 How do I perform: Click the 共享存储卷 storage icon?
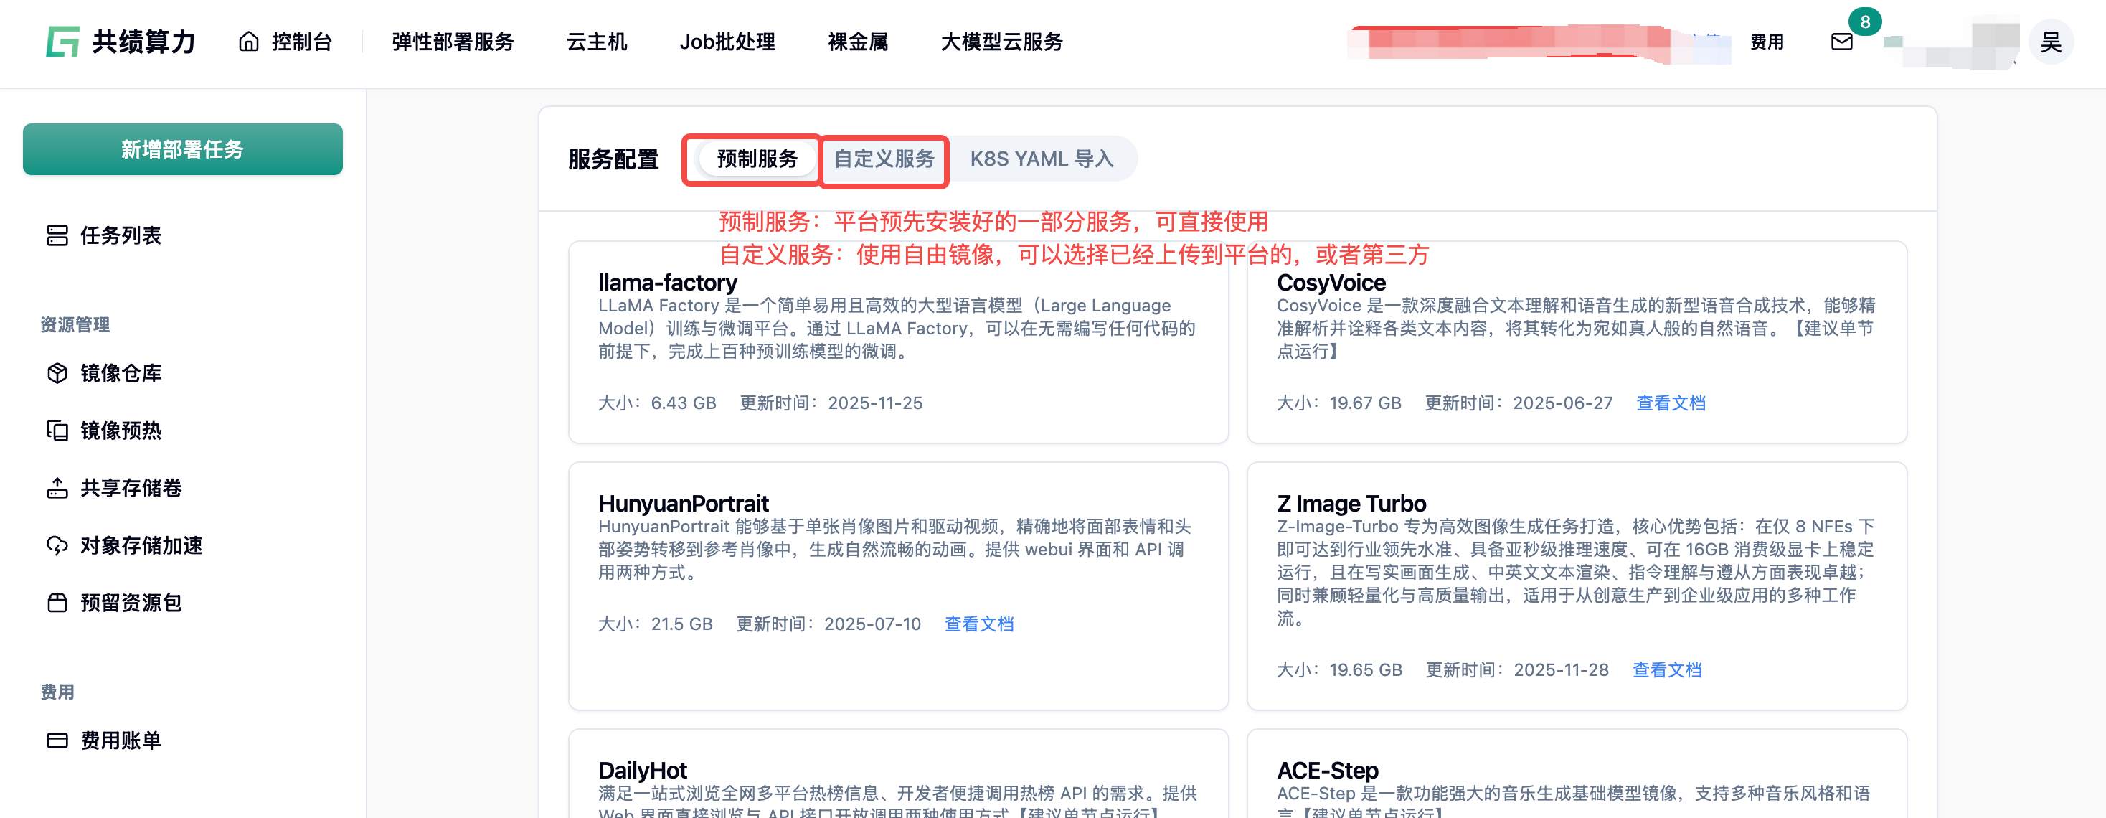pos(57,489)
